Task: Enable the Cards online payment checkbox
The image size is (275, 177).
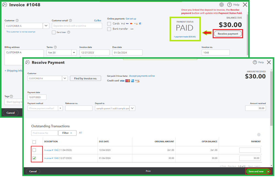Action: click(109, 24)
